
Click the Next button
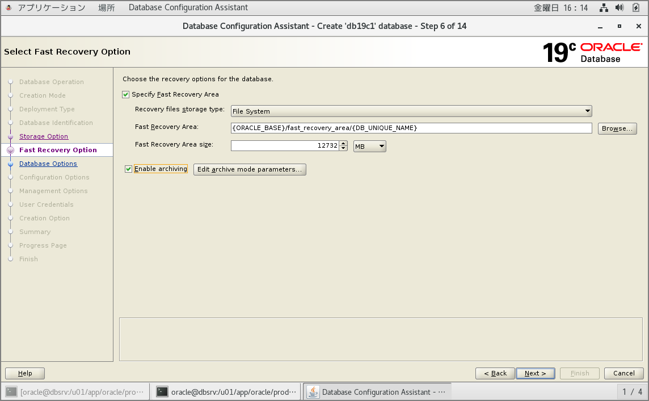pyautogui.click(x=535, y=373)
